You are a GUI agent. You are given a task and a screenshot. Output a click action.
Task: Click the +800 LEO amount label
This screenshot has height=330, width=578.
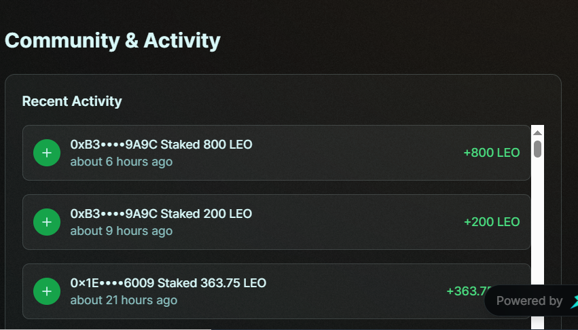click(x=491, y=153)
